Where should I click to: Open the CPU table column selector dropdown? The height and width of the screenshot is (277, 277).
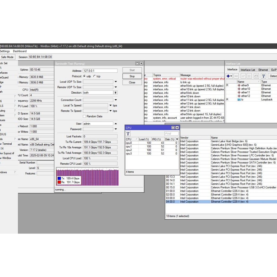point(177,139)
